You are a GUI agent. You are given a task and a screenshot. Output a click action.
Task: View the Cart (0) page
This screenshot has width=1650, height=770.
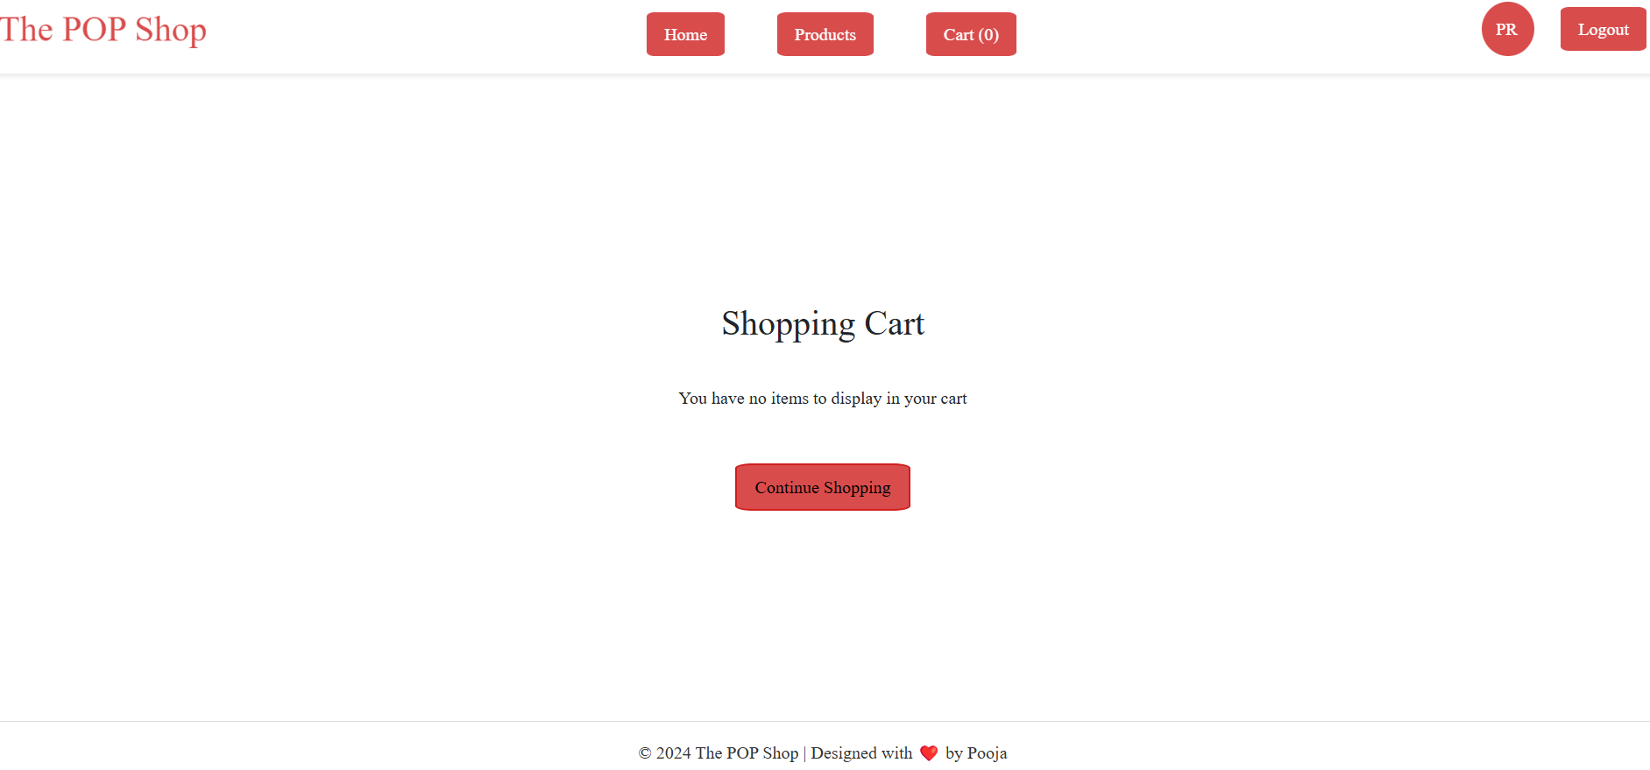[971, 34]
